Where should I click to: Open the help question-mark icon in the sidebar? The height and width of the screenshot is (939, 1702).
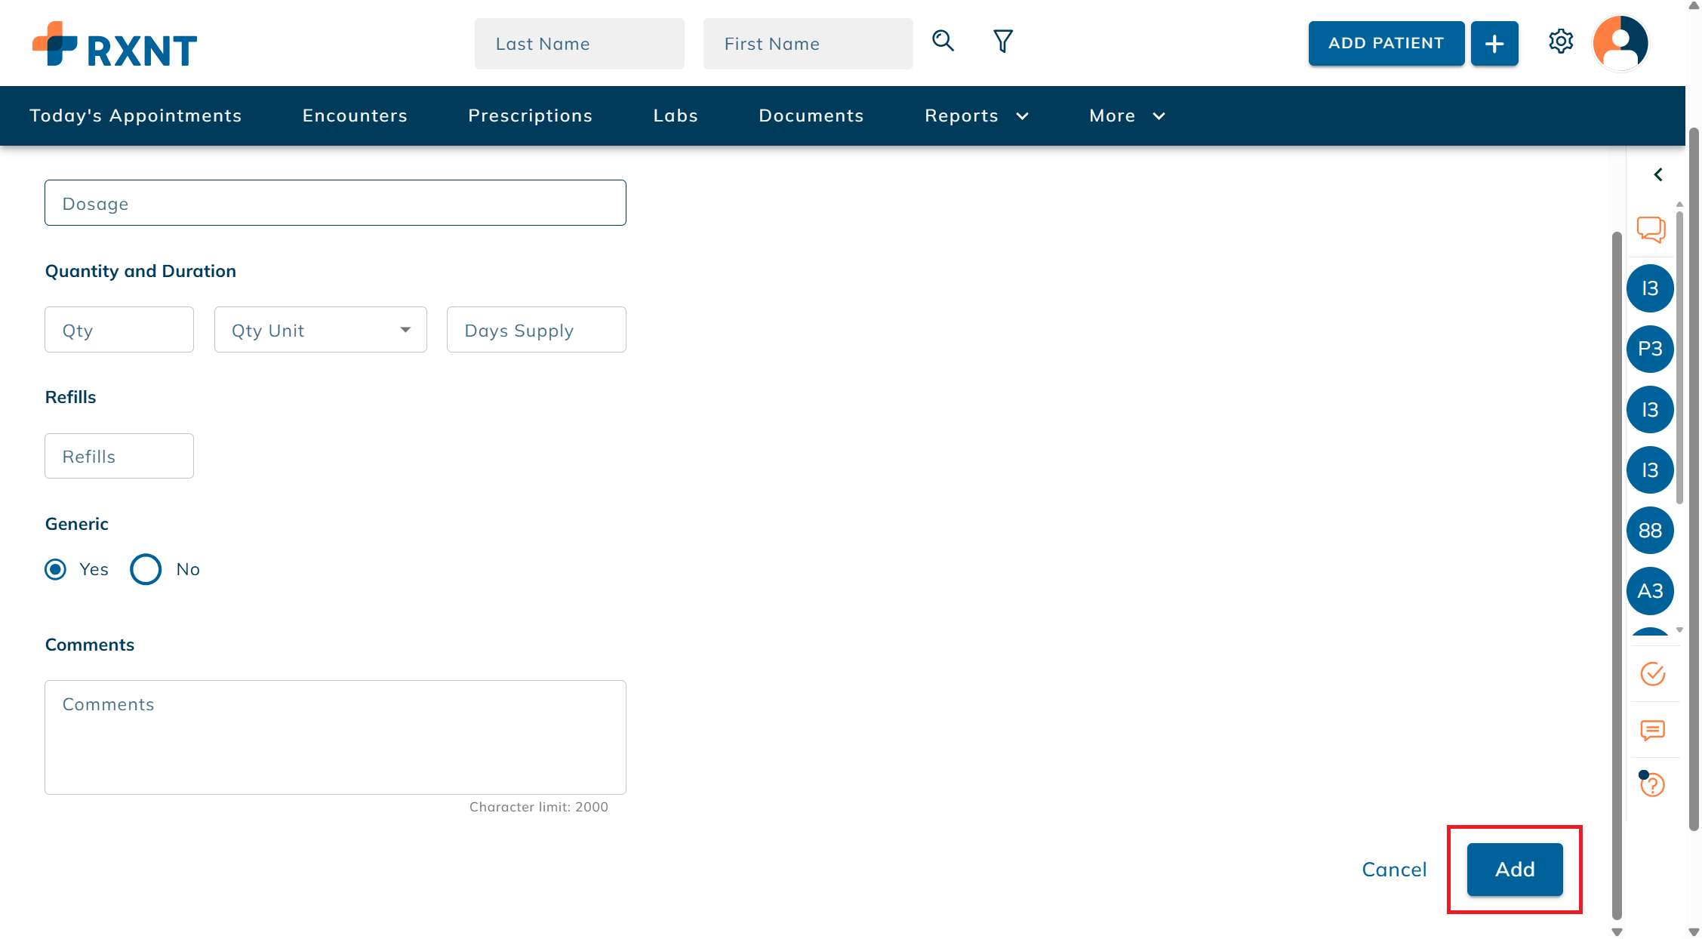pos(1651,785)
